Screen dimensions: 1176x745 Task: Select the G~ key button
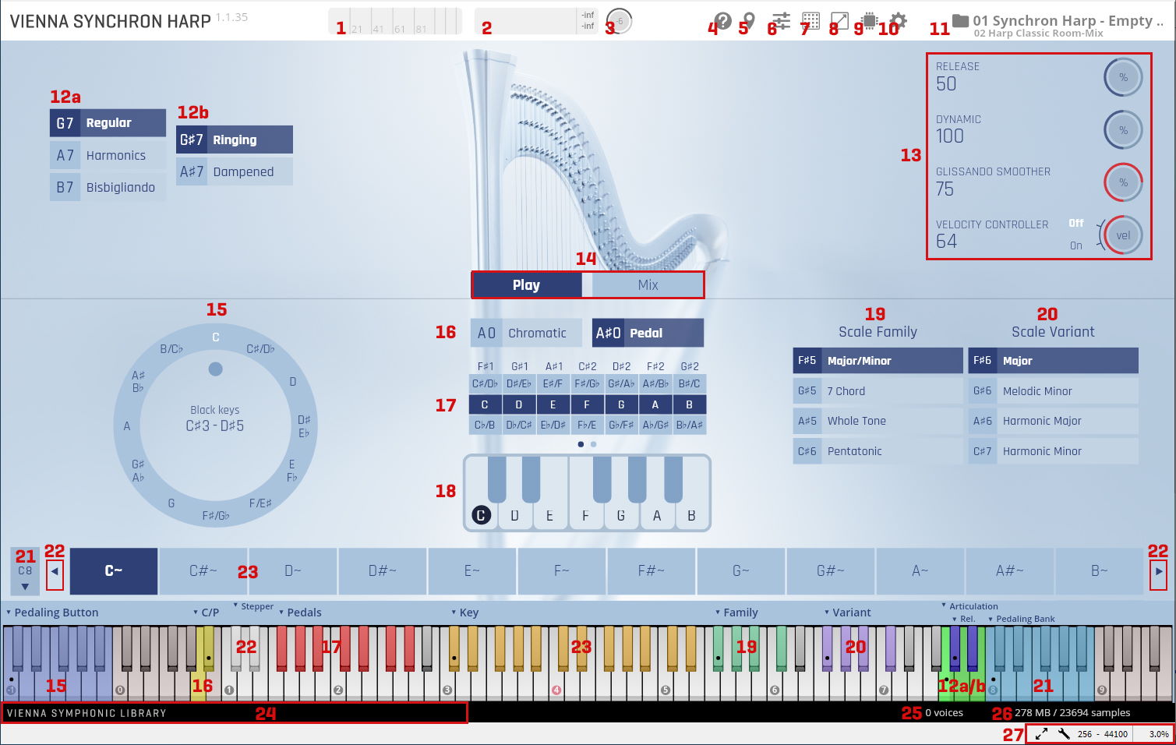click(x=741, y=571)
